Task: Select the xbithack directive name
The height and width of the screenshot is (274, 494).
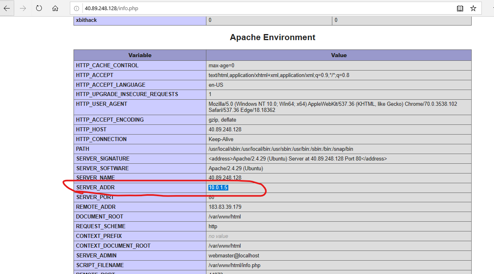Action: pos(87,20)
